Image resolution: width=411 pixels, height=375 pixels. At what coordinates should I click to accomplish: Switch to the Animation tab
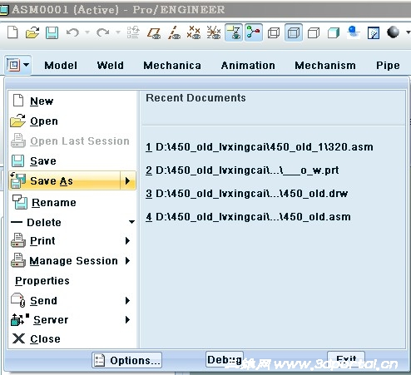[x=248, y=66]
